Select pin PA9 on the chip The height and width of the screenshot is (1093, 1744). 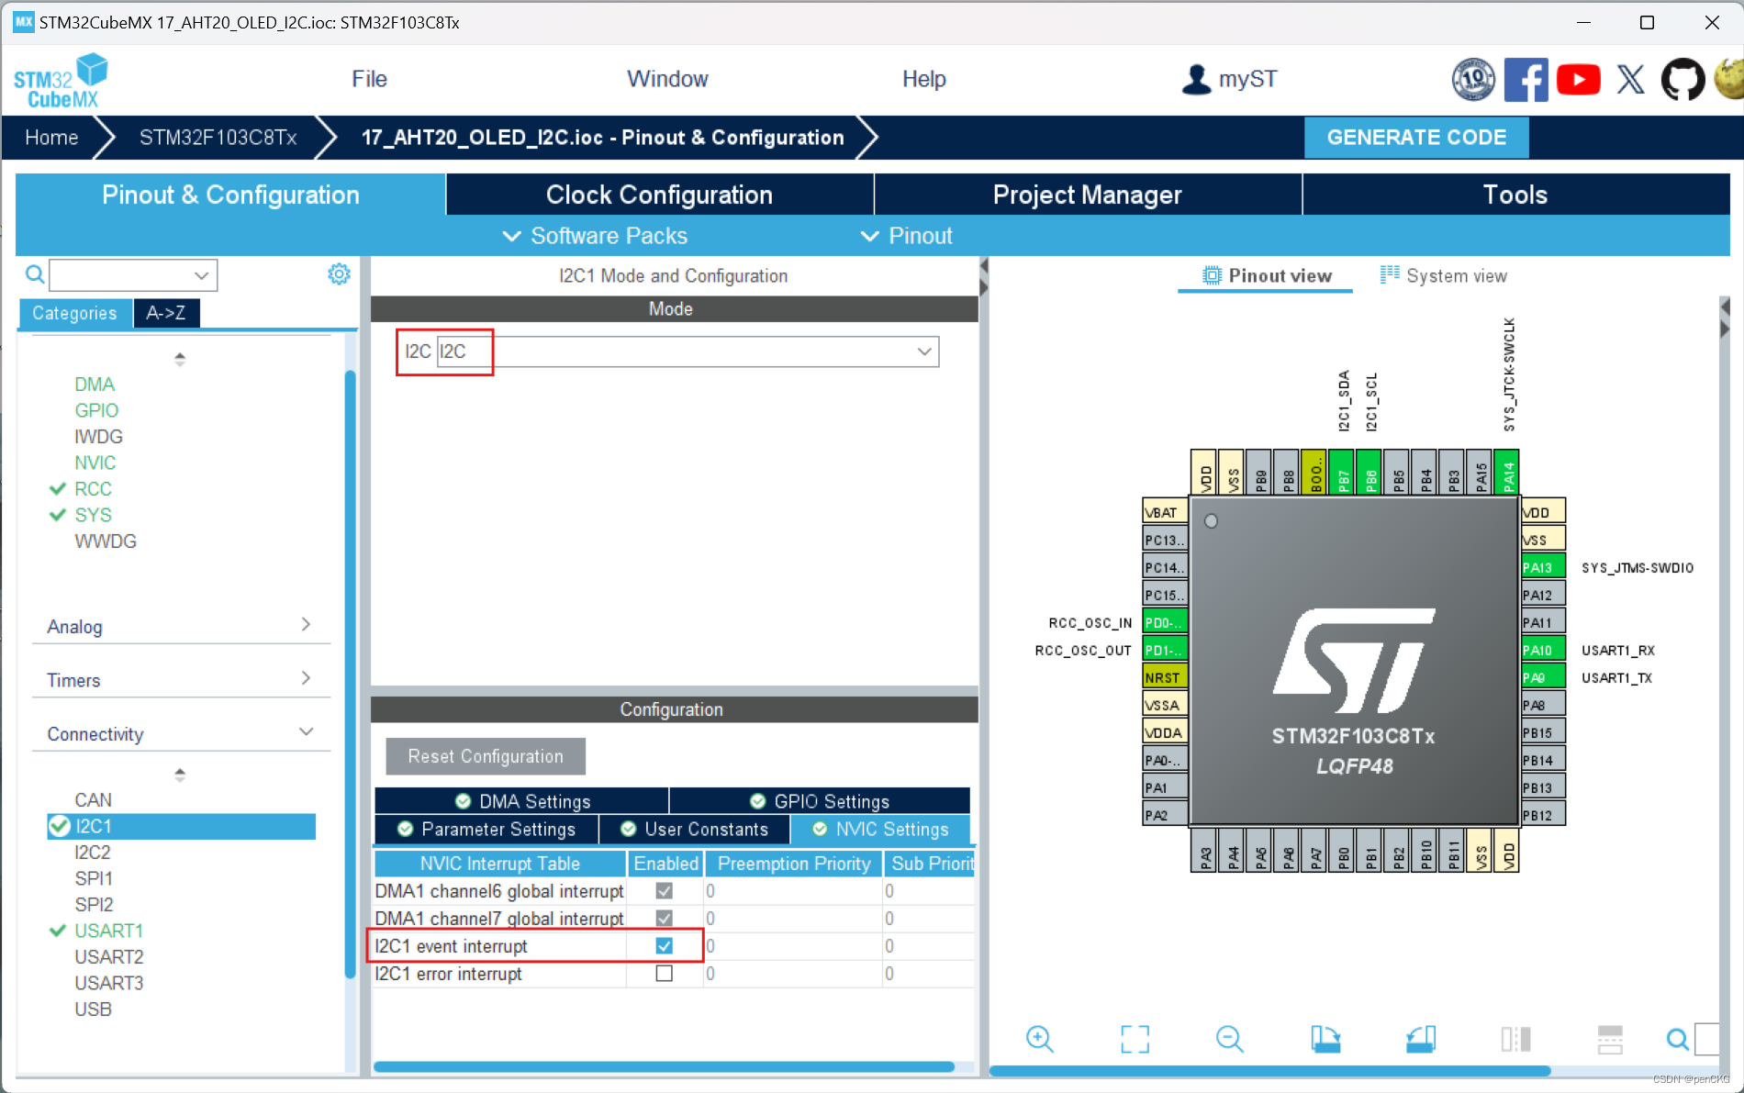tap(1543, 677)
